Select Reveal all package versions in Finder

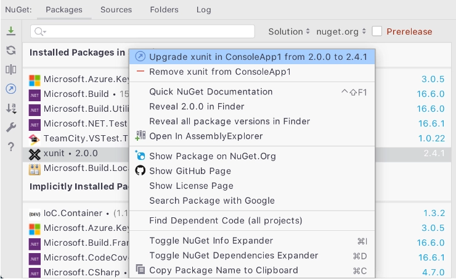[252, 122]
